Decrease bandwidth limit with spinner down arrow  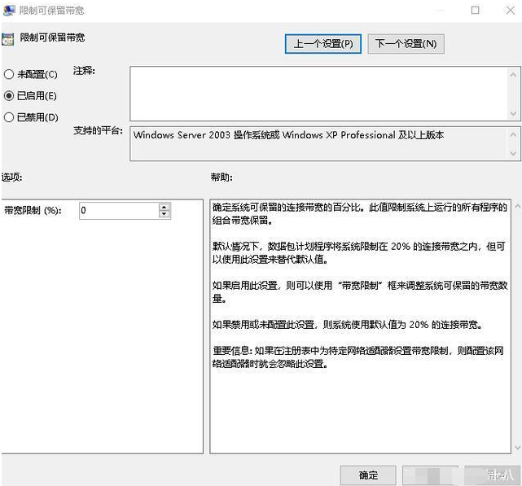(x=164, y=214)
